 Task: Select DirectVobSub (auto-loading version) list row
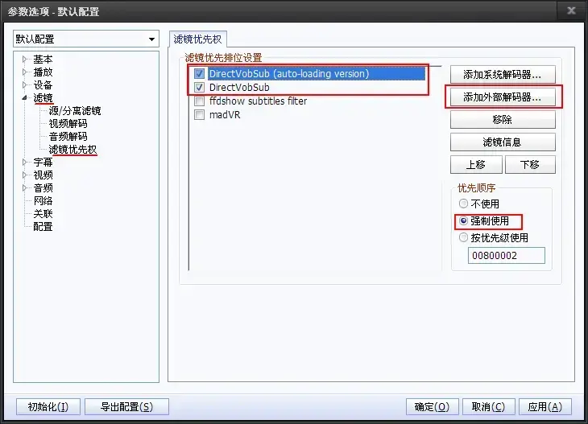click(x=317, y=74)
